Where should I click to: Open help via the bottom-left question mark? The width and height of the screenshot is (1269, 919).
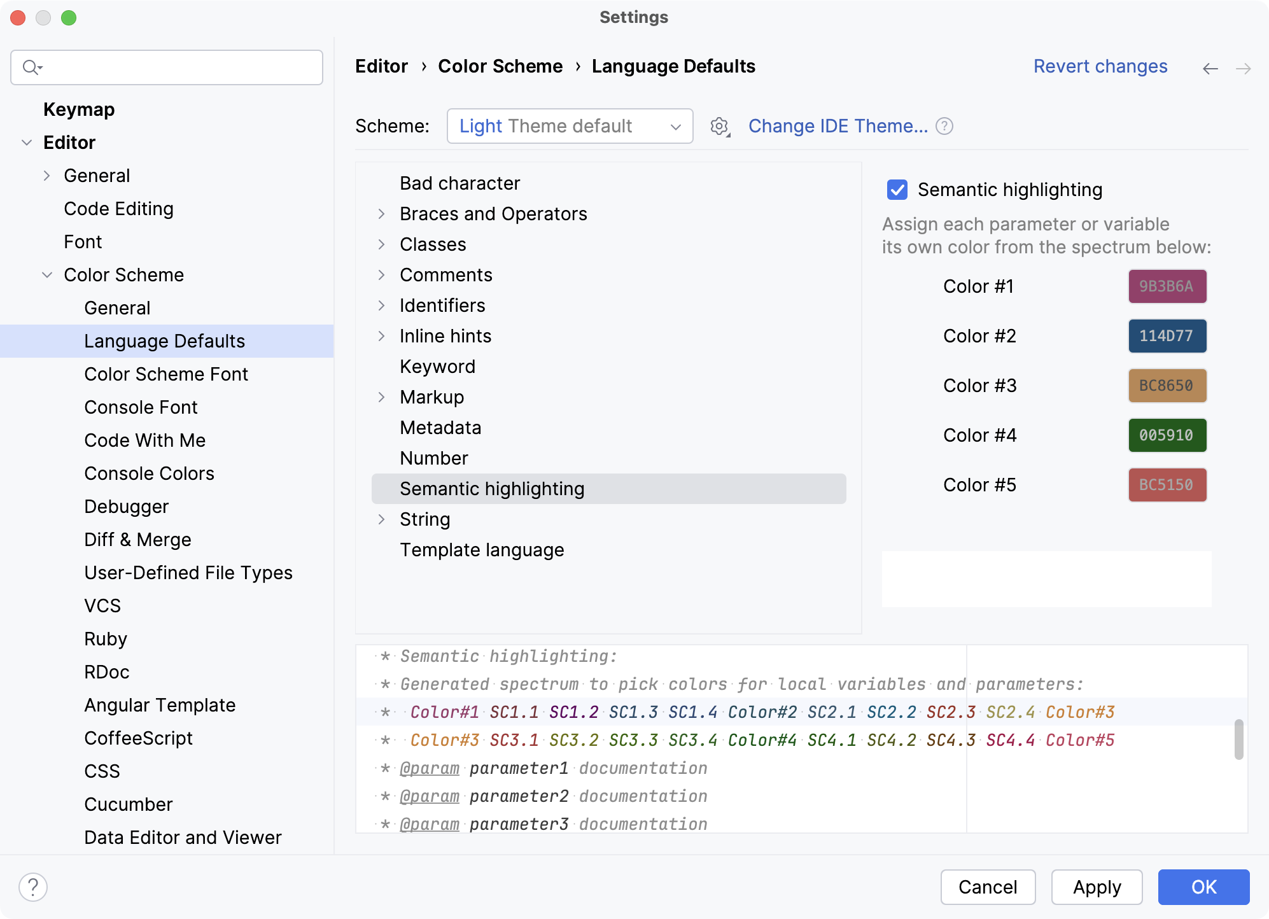(32, 886)
